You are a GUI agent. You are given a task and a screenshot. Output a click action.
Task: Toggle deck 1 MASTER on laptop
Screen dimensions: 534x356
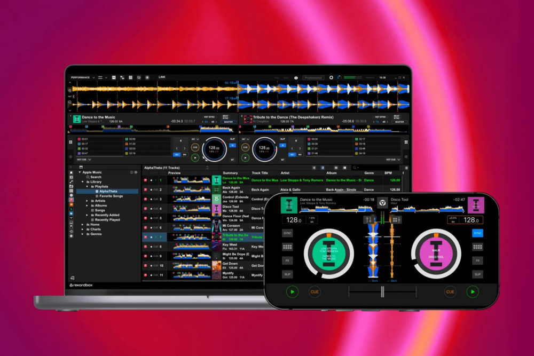tap(228, 122)
